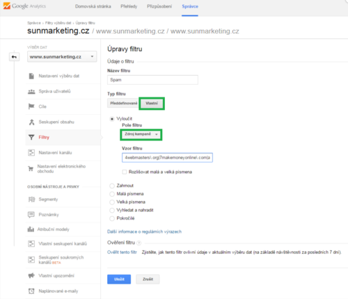Image resolution: width=348 pixels, height=299 pixels.
Task: Click the Seskupení obsahu icon
Action: click(31, 122)
